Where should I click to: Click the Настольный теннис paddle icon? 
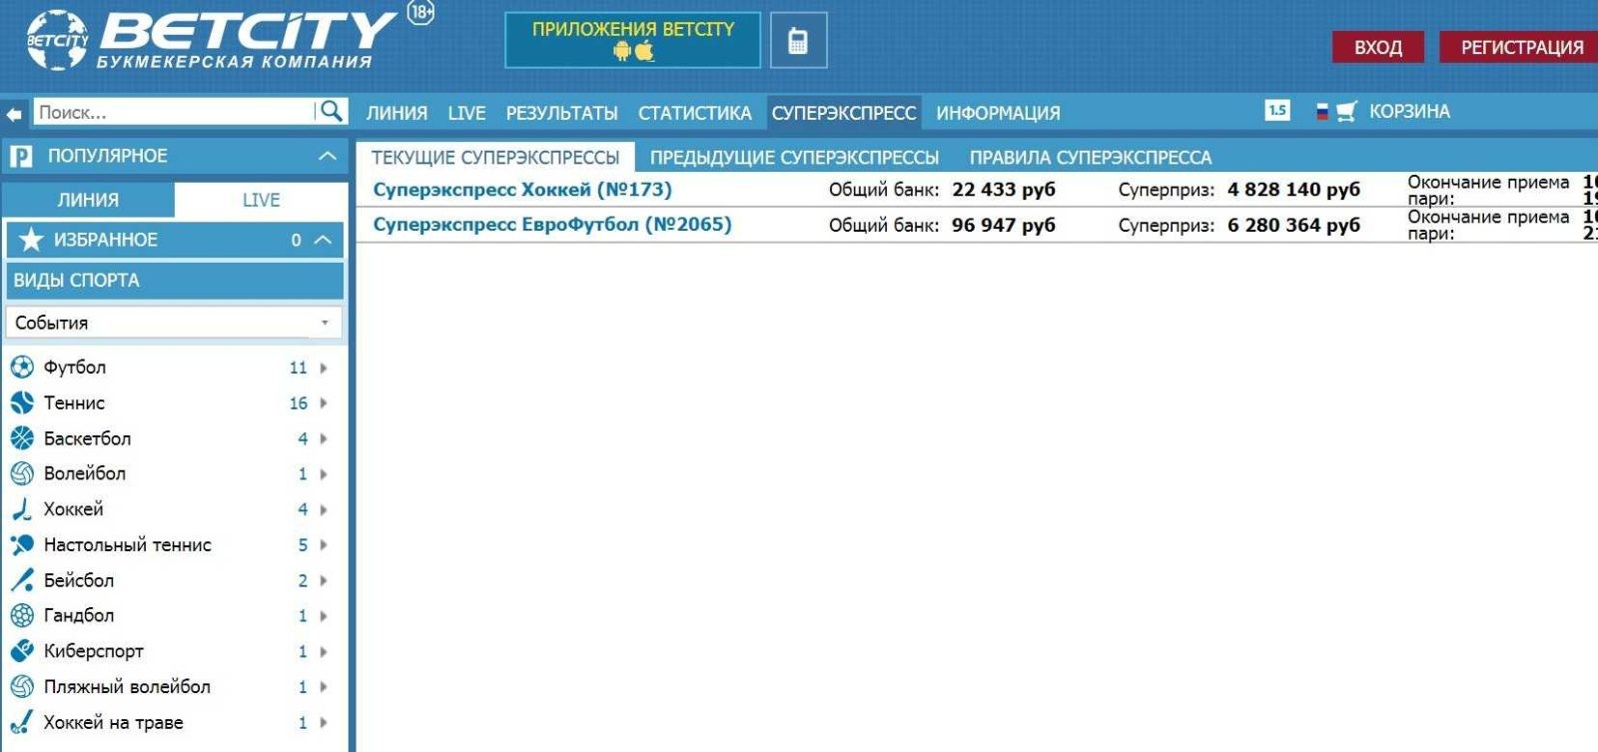click(22, 544)
